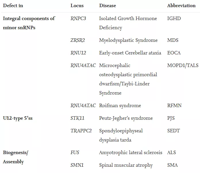
Task: Click the Abbreviation column header
Action: (181, 6)
